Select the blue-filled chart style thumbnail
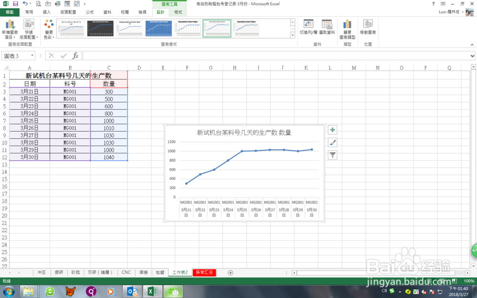Screen dimensions: 477x298 tap(158, 29)
